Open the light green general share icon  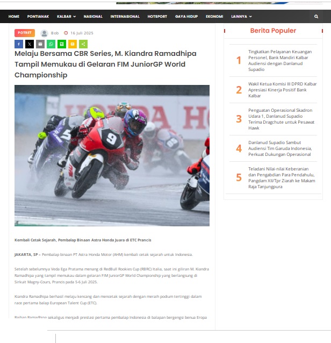(x=83, y=44)
